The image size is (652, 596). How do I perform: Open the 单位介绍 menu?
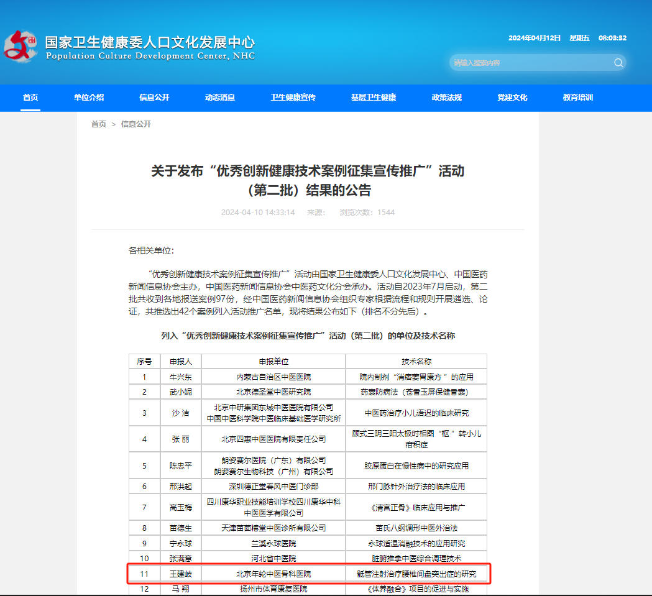click(x=90, y=98)
